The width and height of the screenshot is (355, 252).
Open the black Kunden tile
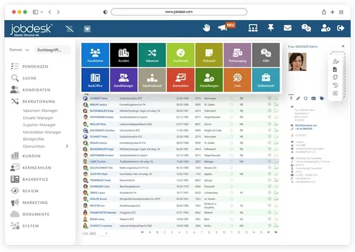pos(123,55)
